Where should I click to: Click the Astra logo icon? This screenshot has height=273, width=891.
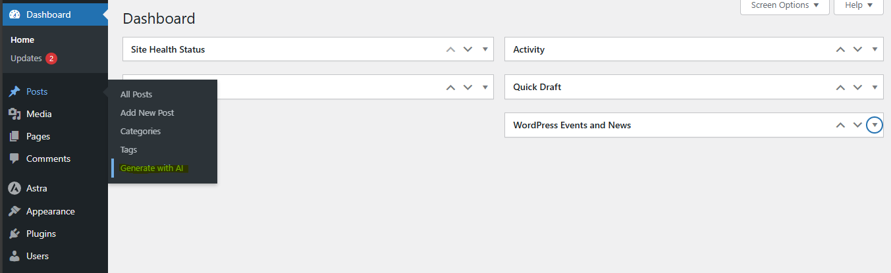click(14, 188)
